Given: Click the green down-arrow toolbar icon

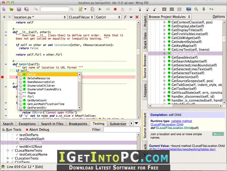Looking at the screenshot, I should [204, 9].
